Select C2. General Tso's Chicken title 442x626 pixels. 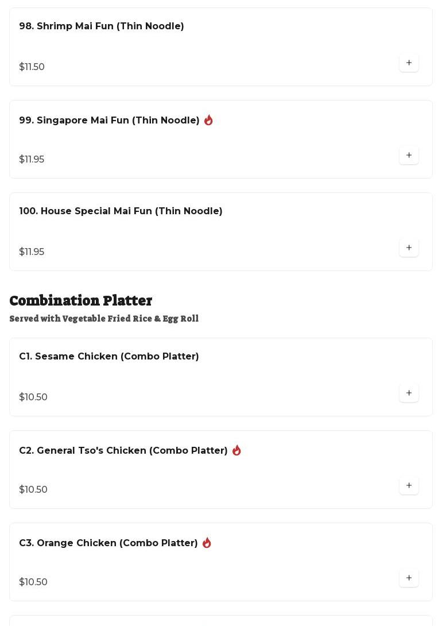click(x=123, y=450)
